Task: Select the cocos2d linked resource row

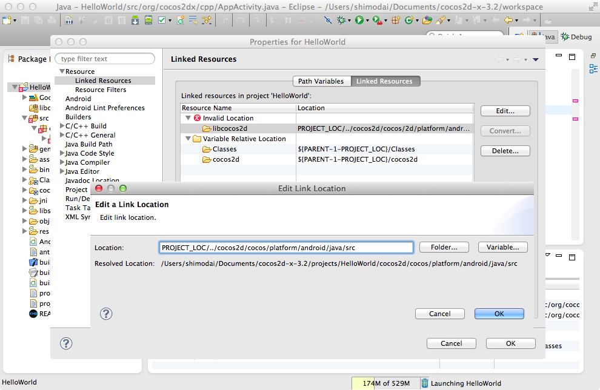Action: [327, 159]
